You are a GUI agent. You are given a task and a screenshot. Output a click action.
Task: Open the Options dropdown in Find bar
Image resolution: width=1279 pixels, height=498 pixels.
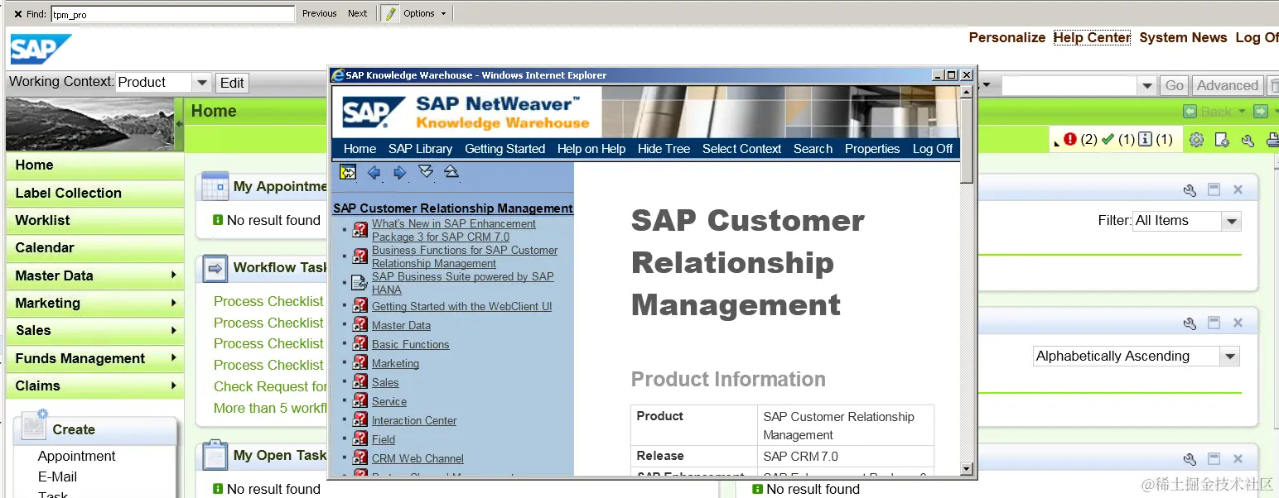tap(425, 13)
